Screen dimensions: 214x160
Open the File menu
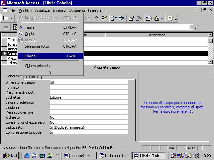click(12, 10)
